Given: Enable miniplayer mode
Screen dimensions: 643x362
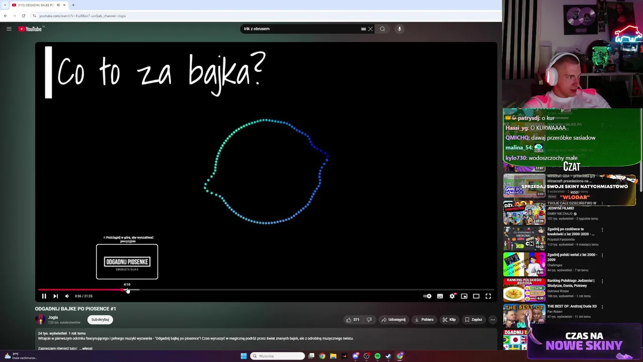Looking at the screenshot, I should 464,296.
